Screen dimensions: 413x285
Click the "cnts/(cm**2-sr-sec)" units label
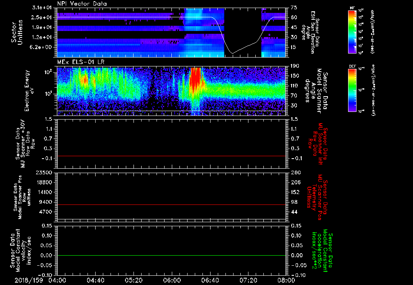tap(373, 31)
